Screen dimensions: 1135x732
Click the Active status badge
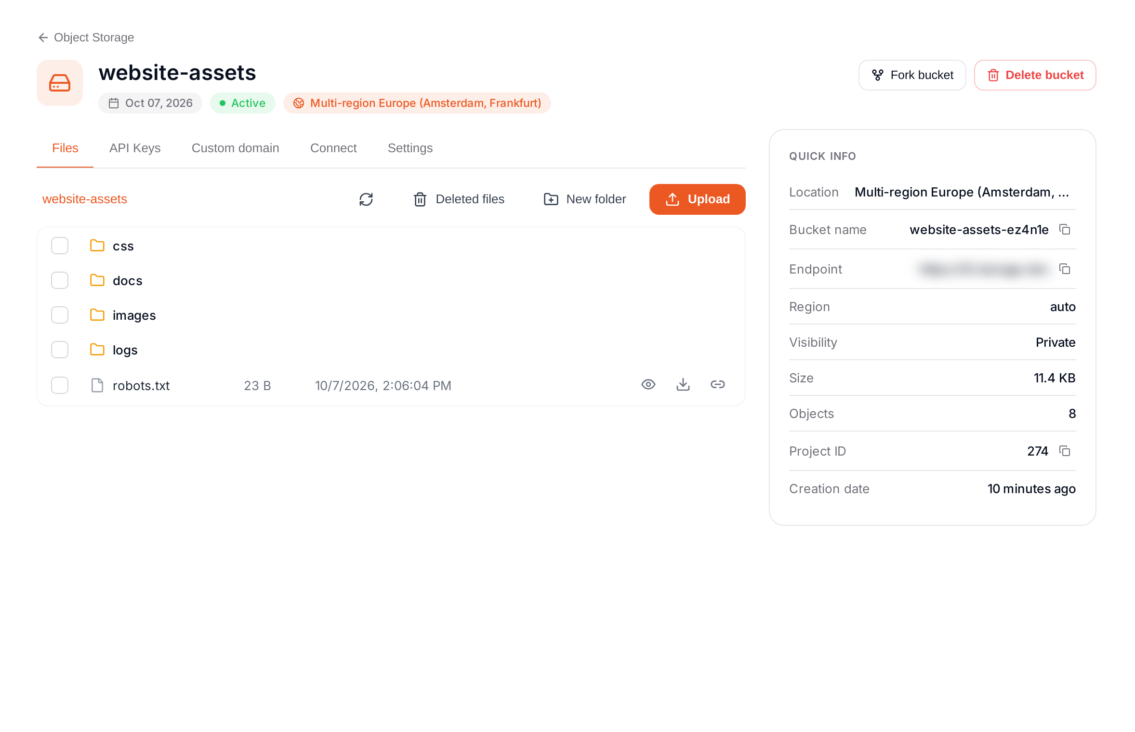242,103
